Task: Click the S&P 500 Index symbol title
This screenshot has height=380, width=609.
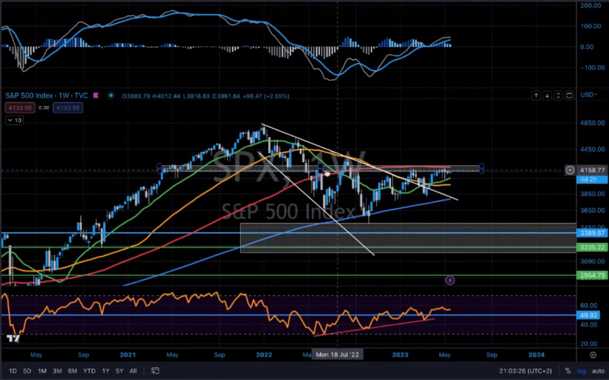Action: pos(29,96)
